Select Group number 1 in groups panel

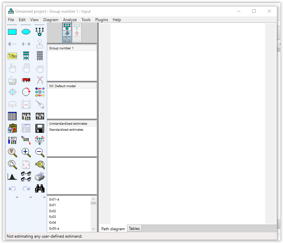tap(72, 48)
